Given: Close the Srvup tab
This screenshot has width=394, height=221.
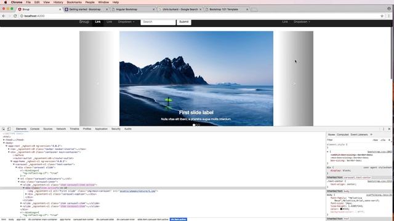Looking at the screenshot, I should point(60,9).
